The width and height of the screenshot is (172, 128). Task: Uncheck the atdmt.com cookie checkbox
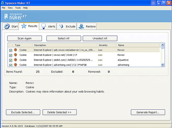click(x=11, y=60)
